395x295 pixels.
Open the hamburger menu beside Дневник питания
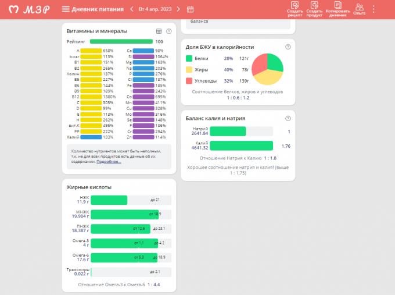[66, 9]
